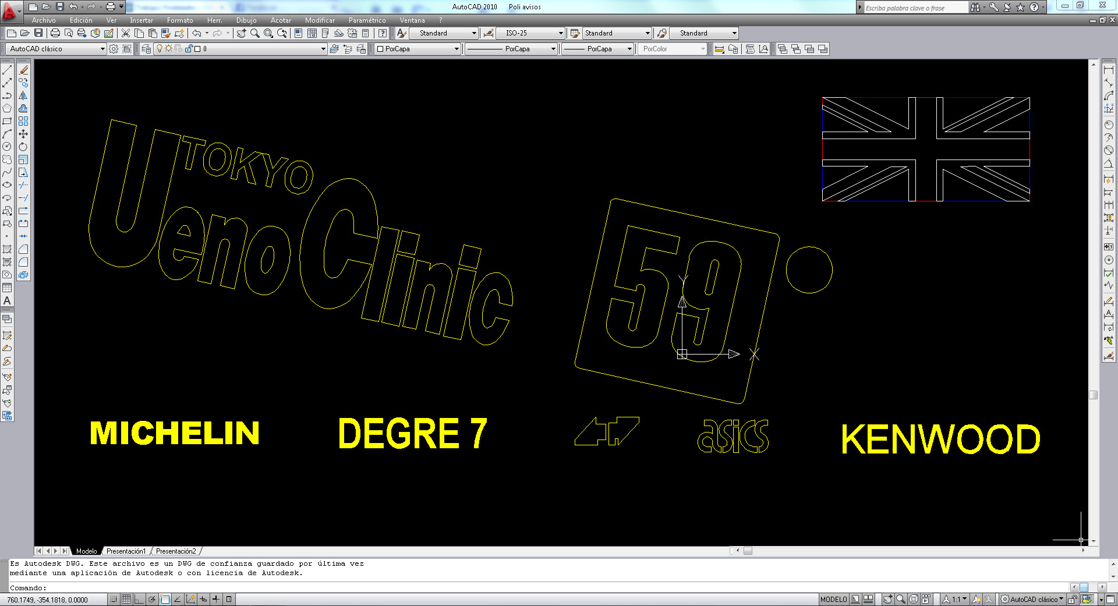Open the Modificar menu
This screenshot has width=1118, height=606.
pyautogui.click(x=320, y=20)
